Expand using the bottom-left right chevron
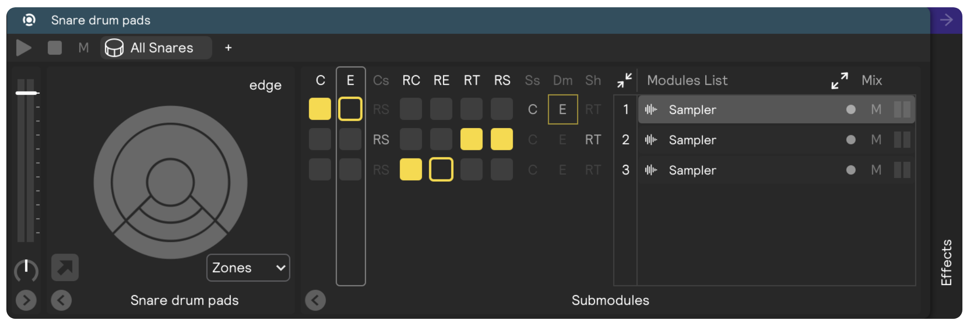Screen dimensions: 977x327 (26, 301)
